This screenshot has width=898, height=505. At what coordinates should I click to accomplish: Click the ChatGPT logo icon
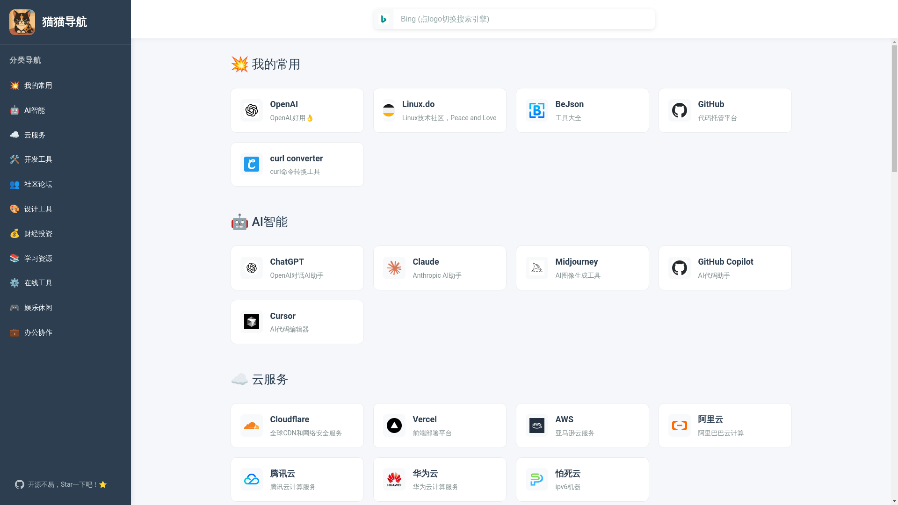click(x=252, y=268)
